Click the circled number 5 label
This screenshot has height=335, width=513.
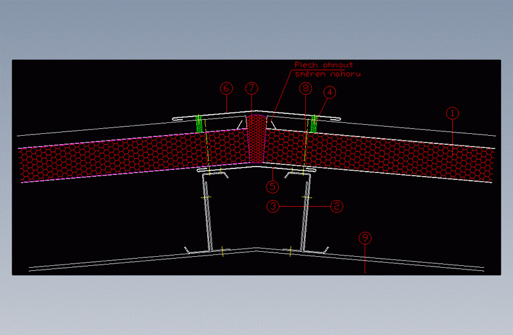[273, 187]
